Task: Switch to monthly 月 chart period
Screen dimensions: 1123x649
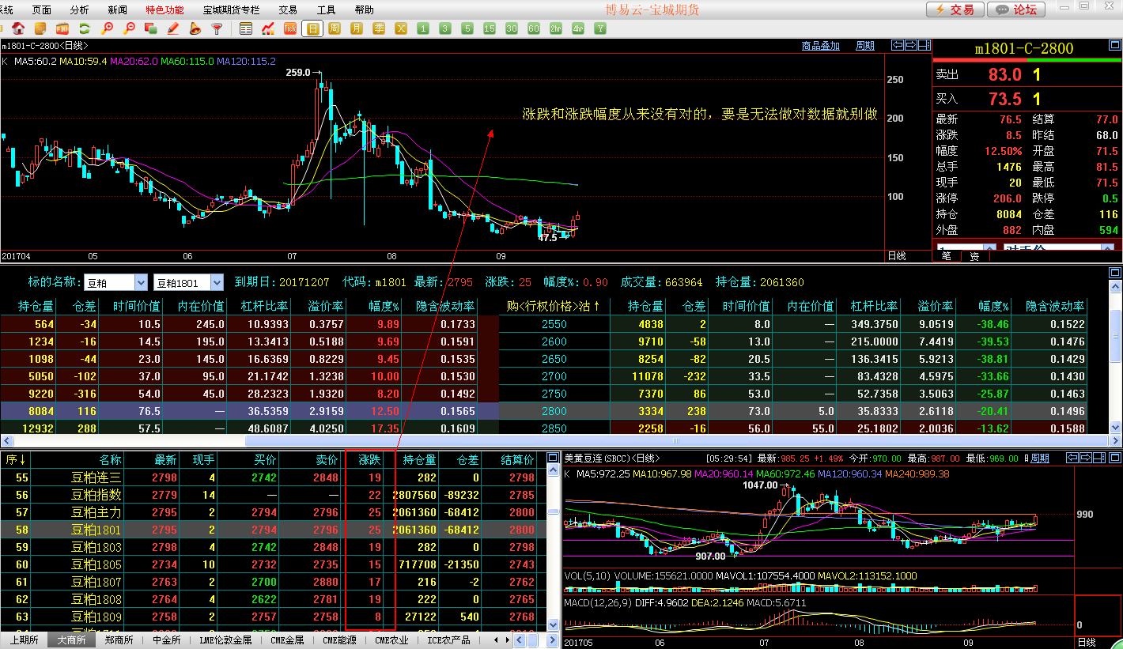Action: tap(357, 29)
